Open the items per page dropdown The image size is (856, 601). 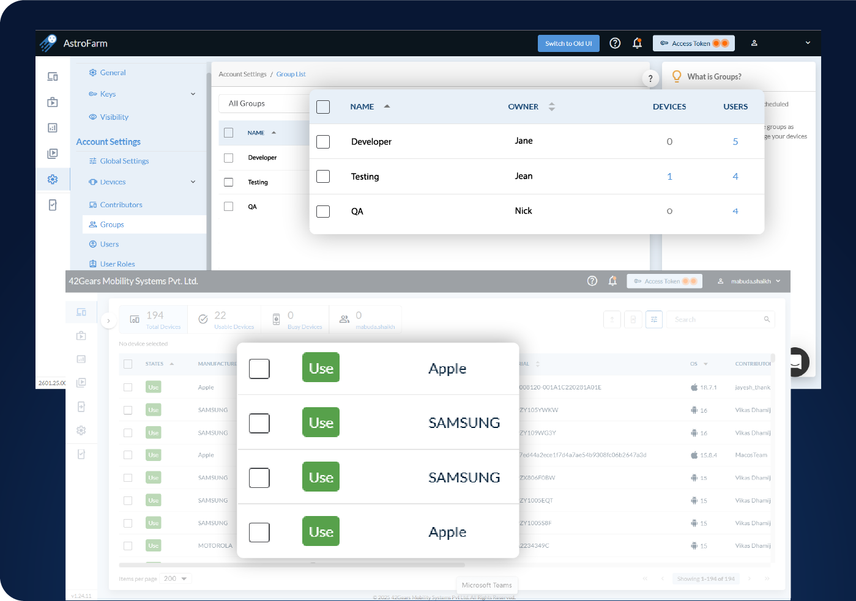coord(176,578)
